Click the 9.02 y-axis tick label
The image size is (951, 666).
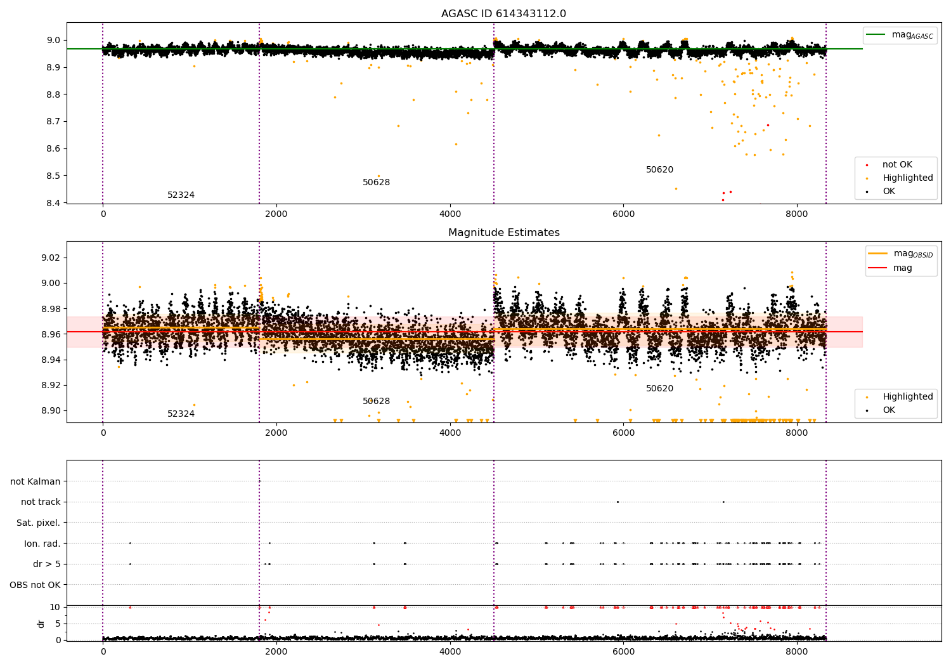pos(51,258)
